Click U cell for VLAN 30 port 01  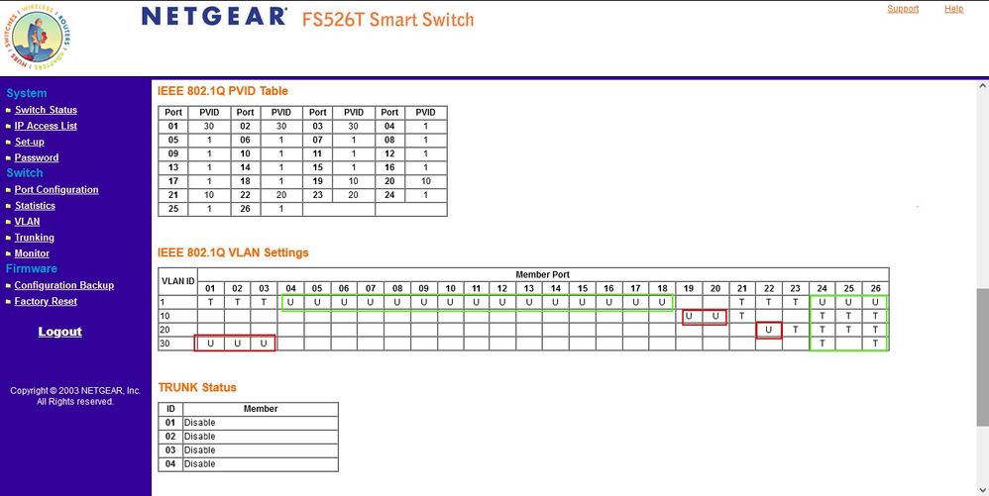click(x=210, y=344)
